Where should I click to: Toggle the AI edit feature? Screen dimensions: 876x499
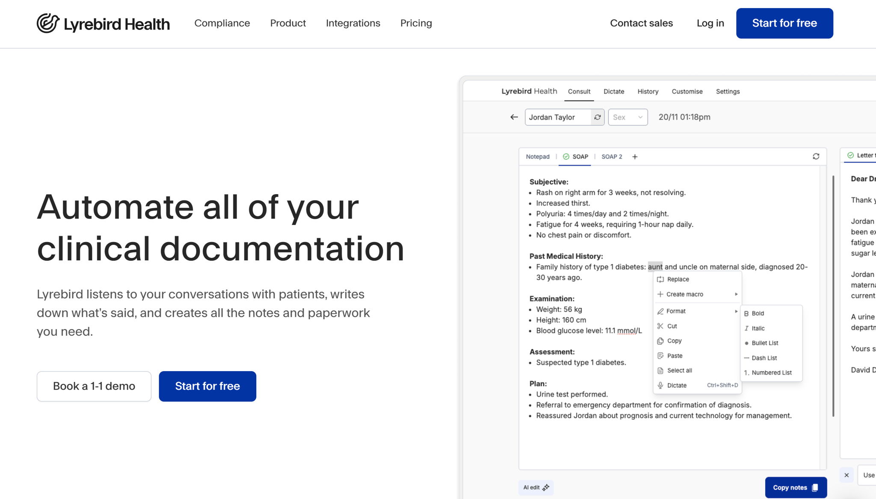(537, 487)
